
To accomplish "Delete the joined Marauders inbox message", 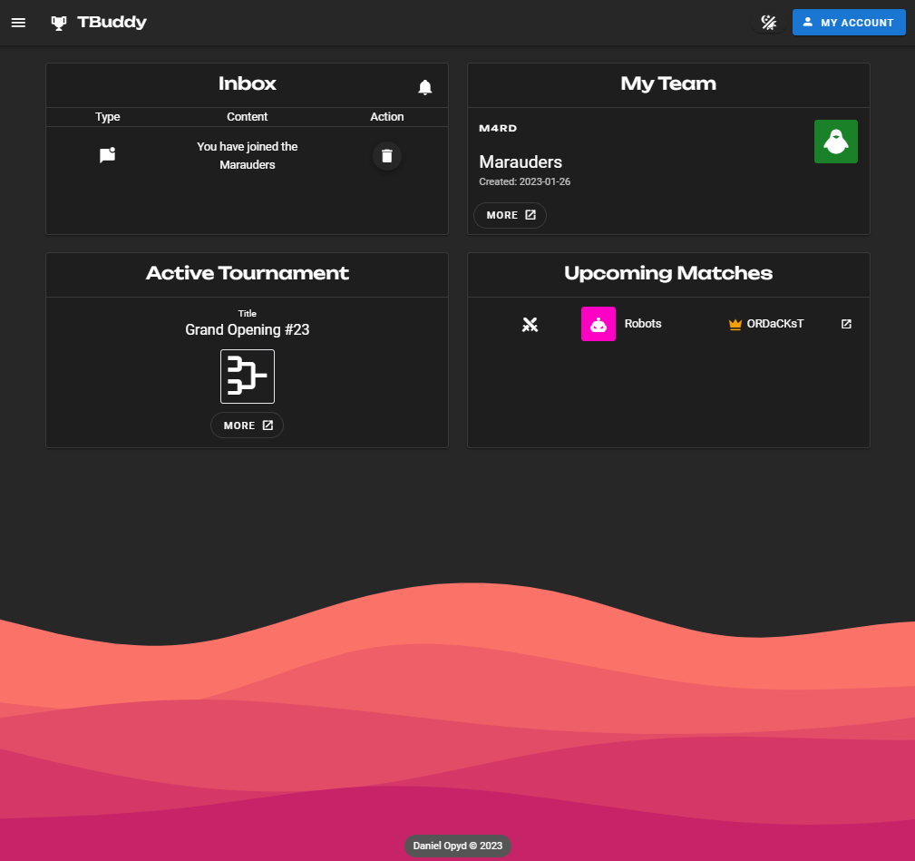I will tap(387, 156).
